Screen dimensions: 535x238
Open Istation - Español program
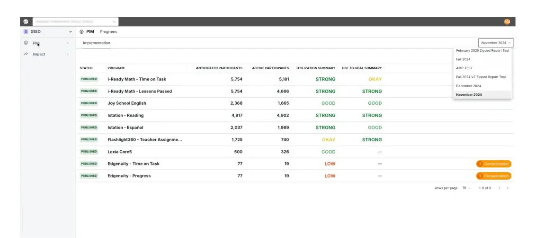125,128
